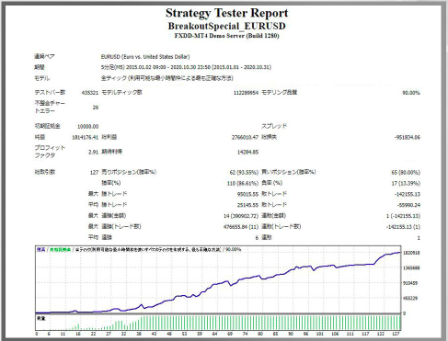Screen dimensions: 448x341
Task: Select the long positions value 65 (80.00%)
Action: tap(406, 172)
